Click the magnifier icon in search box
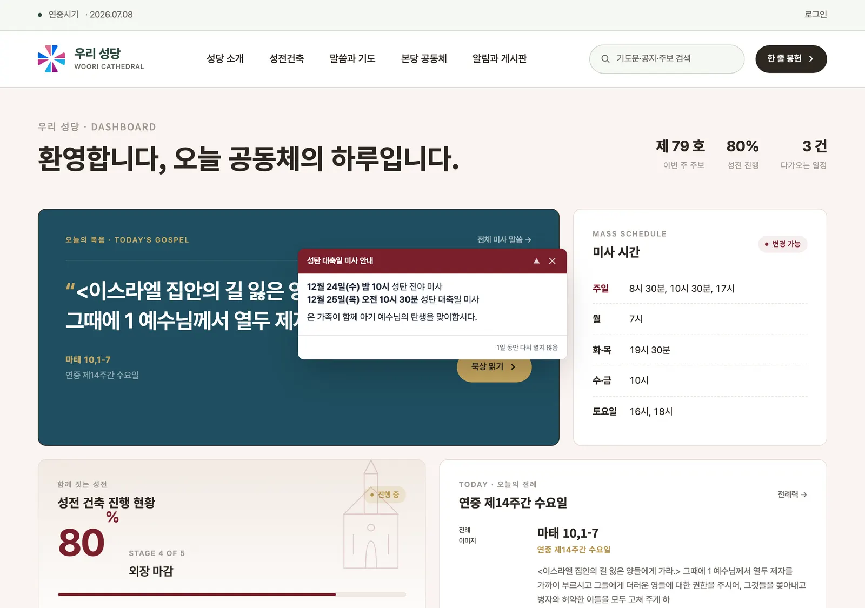 pos(605,59)
